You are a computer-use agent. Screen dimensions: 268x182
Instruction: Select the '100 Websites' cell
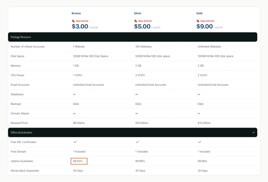pyautogui.click(x=143, y=47)
